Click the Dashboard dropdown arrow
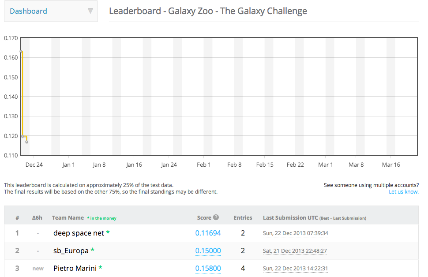This screenshot has height=277, width=428. [90, 11]
